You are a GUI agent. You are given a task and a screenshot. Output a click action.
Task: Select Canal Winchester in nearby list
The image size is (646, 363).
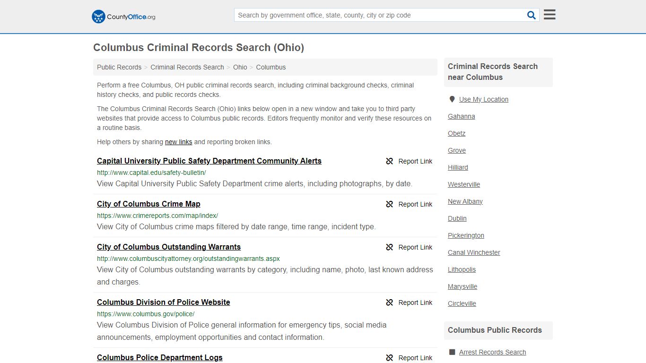point(474,252)
